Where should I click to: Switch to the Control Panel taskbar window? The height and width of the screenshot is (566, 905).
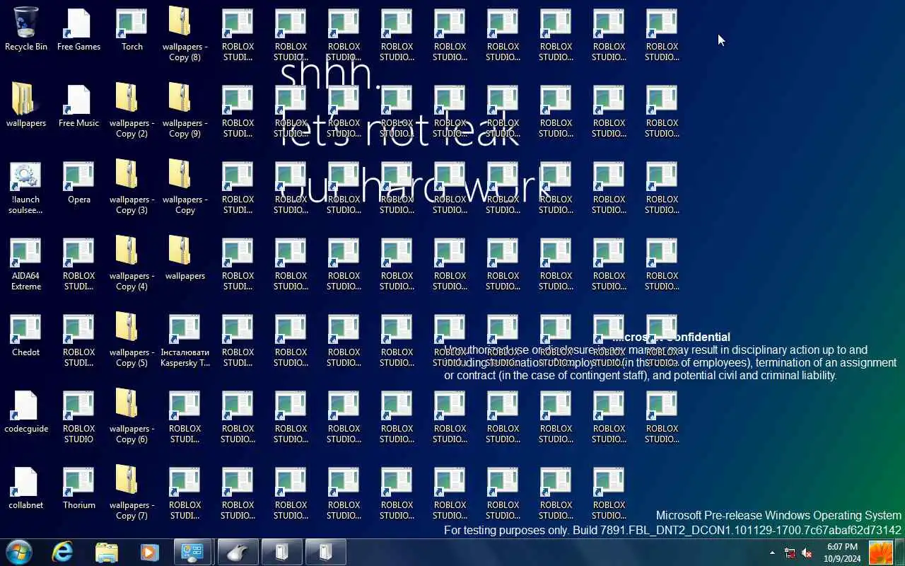[193, 552]
